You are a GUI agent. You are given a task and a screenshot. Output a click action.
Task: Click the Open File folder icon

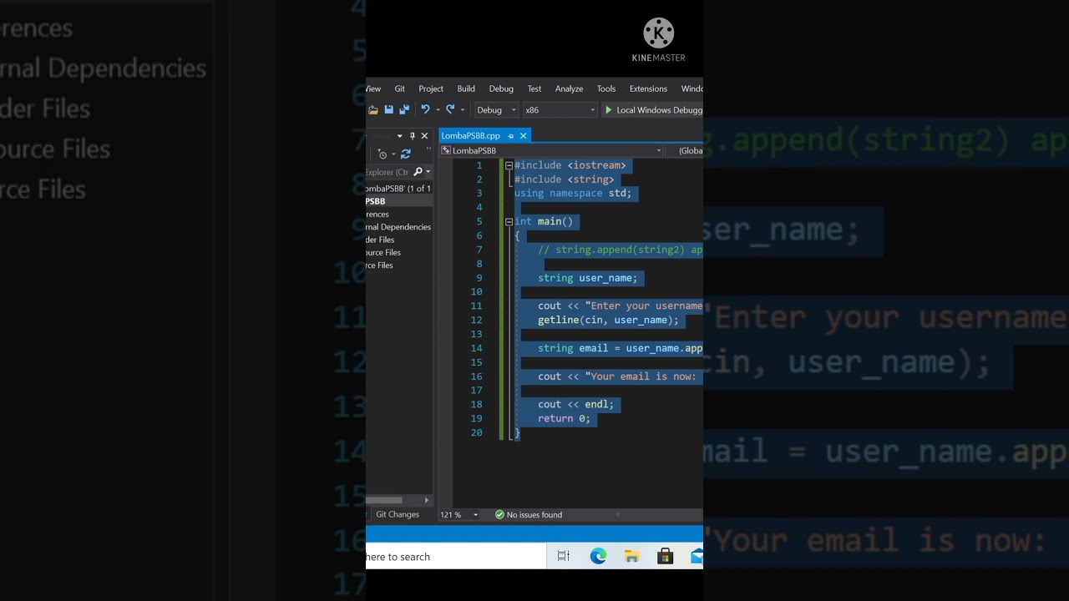point(373,110)
